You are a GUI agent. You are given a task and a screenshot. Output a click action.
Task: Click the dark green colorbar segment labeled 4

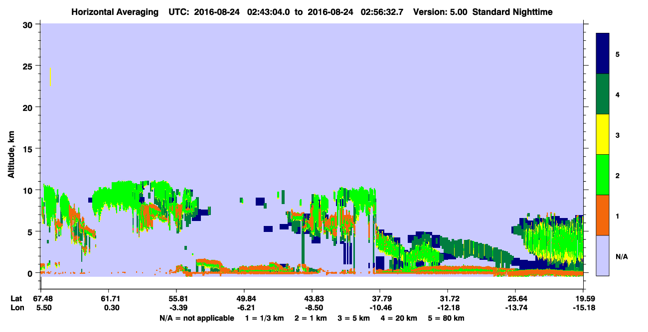603,94
